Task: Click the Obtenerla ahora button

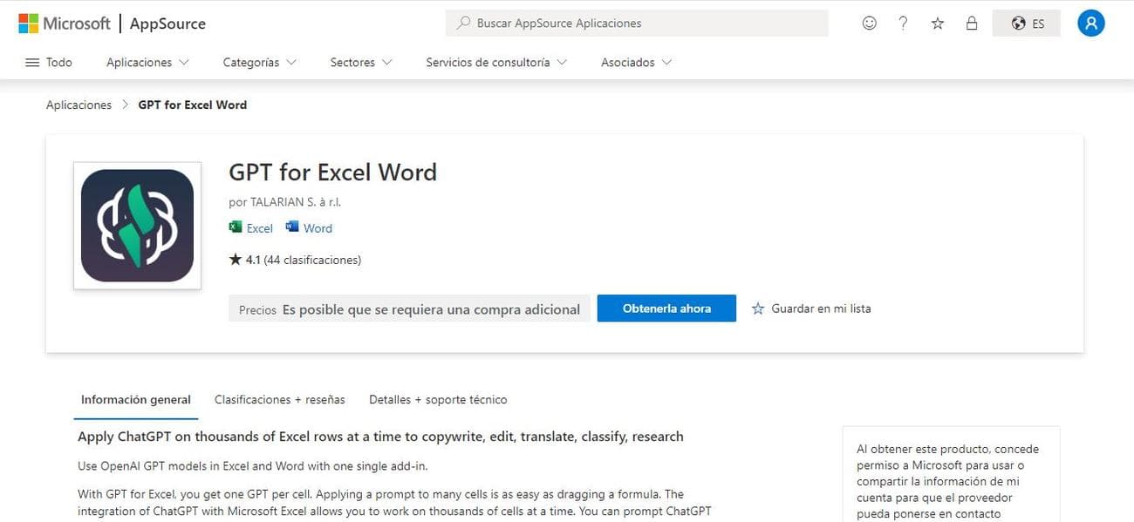Action: (x=666, y=308)
